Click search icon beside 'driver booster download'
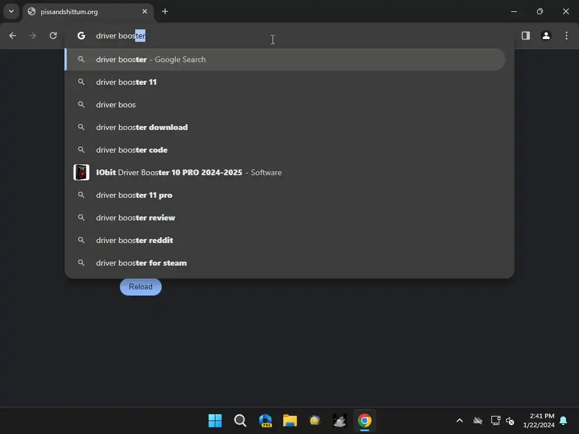Screen dimensions: 579x434 pos(81,127)
